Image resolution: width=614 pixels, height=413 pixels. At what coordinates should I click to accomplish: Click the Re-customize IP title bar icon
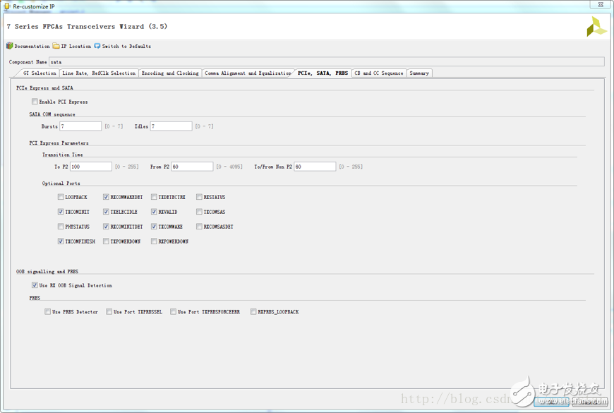click(x=6, y=6)
